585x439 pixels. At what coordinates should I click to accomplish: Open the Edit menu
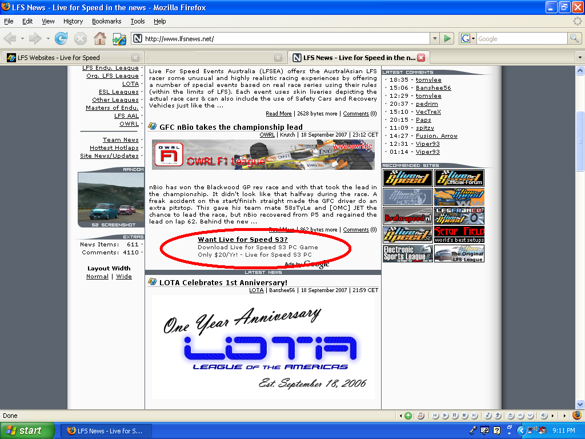pyautogui.click(x=27, y=21)
